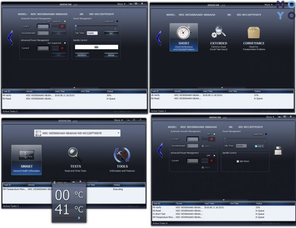Open TESTS magnifier for read and write tests

pos(76,160)
